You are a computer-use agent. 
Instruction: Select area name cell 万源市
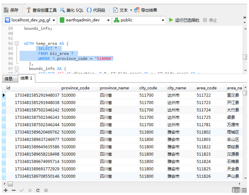235,125
